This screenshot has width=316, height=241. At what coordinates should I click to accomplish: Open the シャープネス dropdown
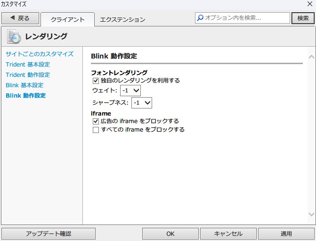click(x=142, y=103)
